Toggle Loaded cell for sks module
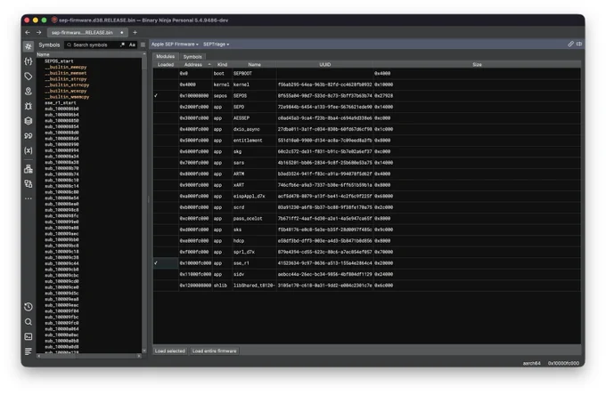This screenshot has width=606, height=395. [166, 230]
